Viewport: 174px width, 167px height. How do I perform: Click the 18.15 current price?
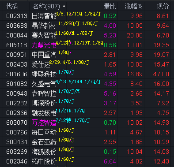(x=161, y=132)
